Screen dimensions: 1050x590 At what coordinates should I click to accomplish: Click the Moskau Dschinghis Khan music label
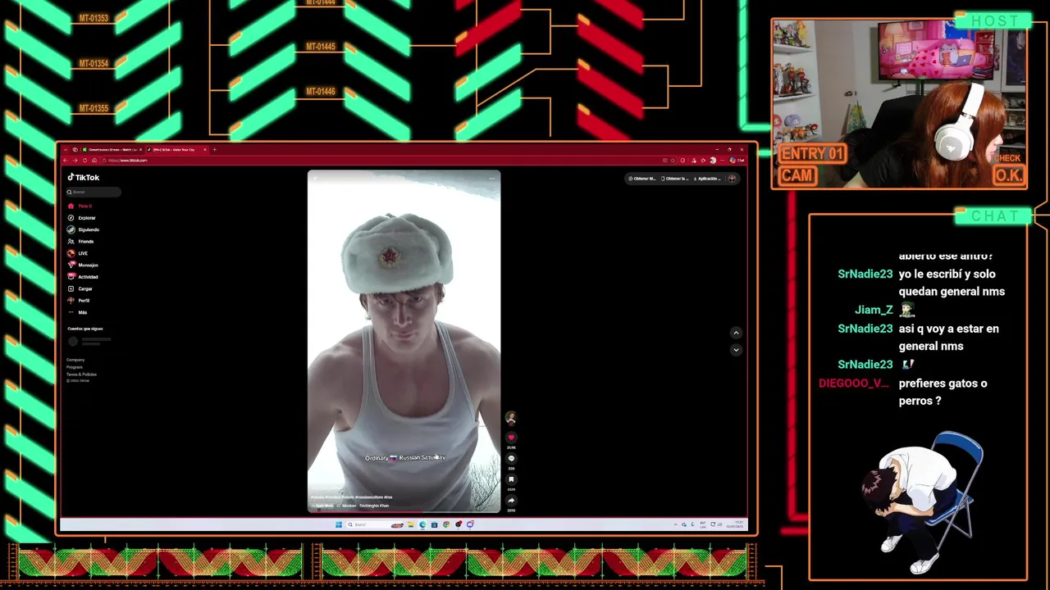click(363, 506)
